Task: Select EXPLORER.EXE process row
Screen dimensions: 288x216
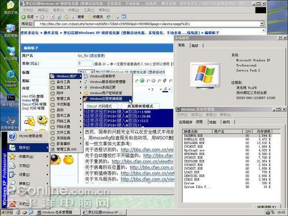Action: [x=228, y=143]
